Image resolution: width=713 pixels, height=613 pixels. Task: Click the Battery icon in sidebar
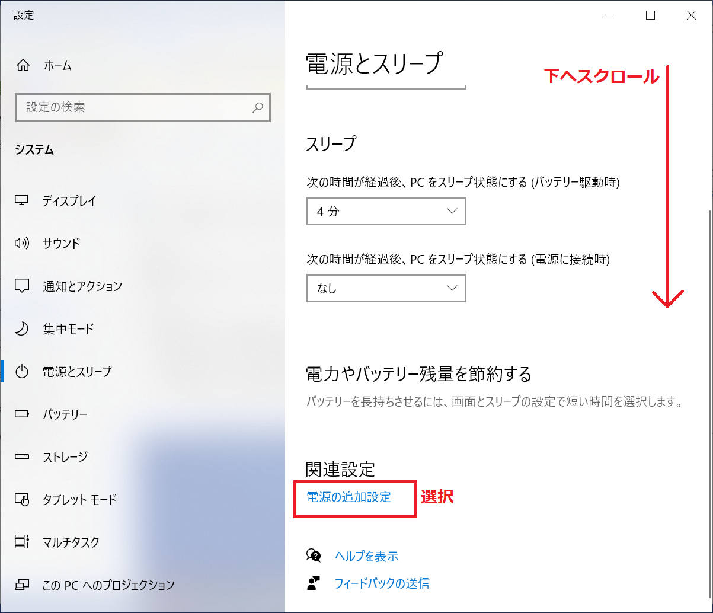[22, 414]
